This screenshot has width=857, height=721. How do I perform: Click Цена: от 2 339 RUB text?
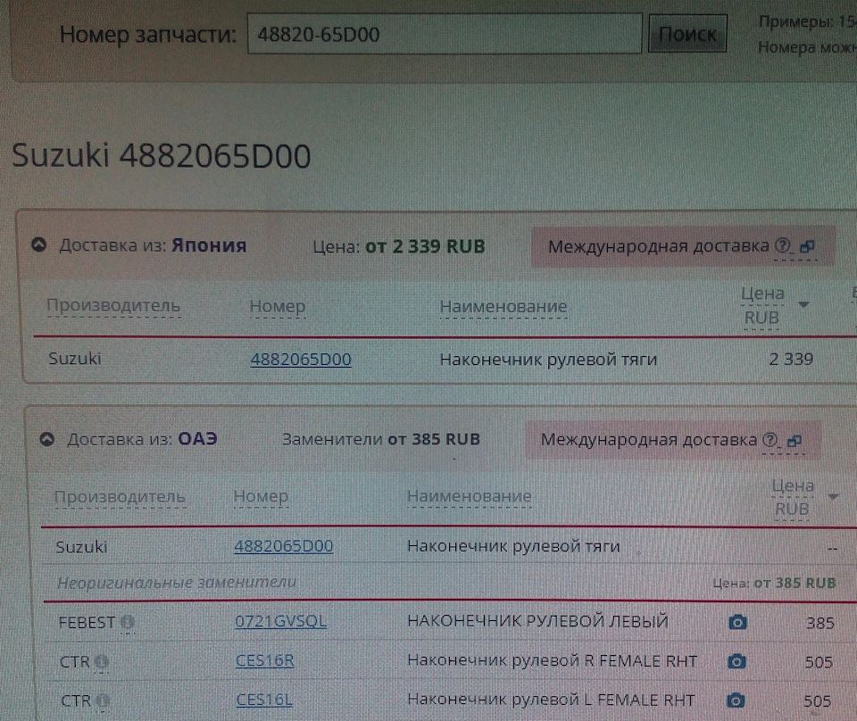point(399,246)
